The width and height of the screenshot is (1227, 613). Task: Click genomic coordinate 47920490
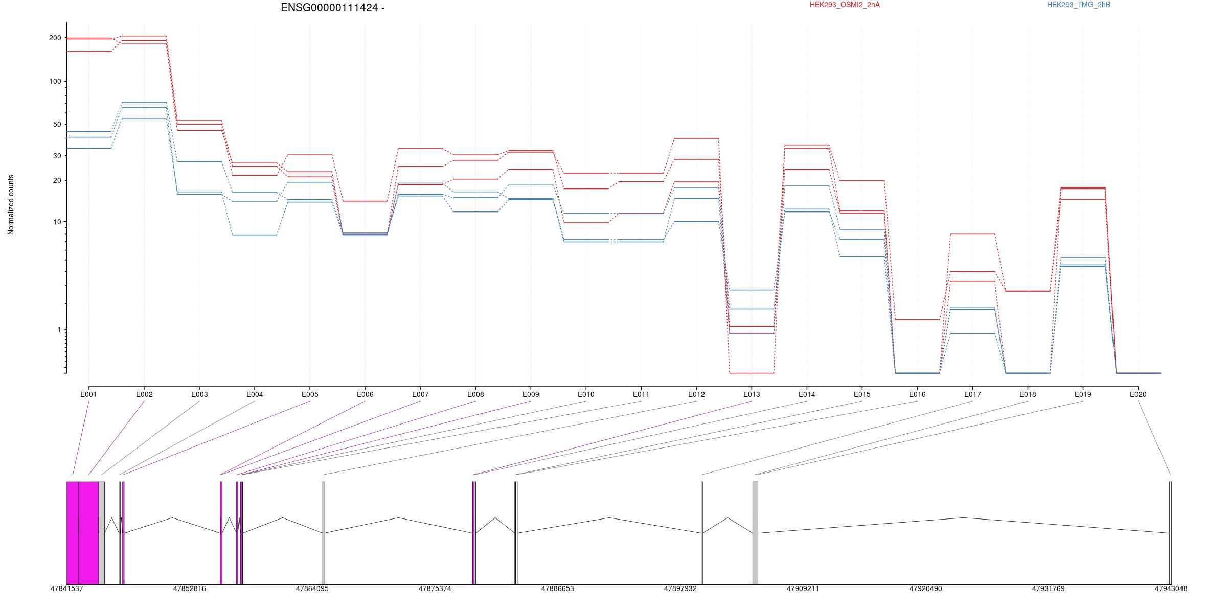tap(925, 588)
